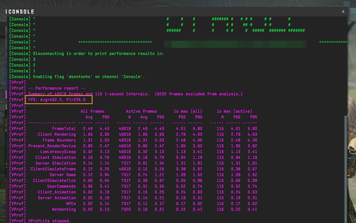Click countdown line '[Console] 2'
356x223 pixels.
point(22,65)
